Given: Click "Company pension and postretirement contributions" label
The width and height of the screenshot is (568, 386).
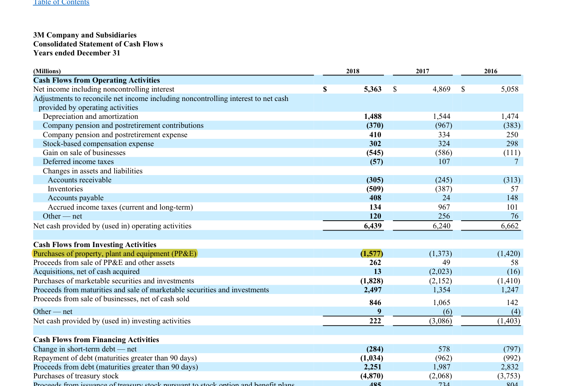Looking at the screenshot, I should 123,125.
